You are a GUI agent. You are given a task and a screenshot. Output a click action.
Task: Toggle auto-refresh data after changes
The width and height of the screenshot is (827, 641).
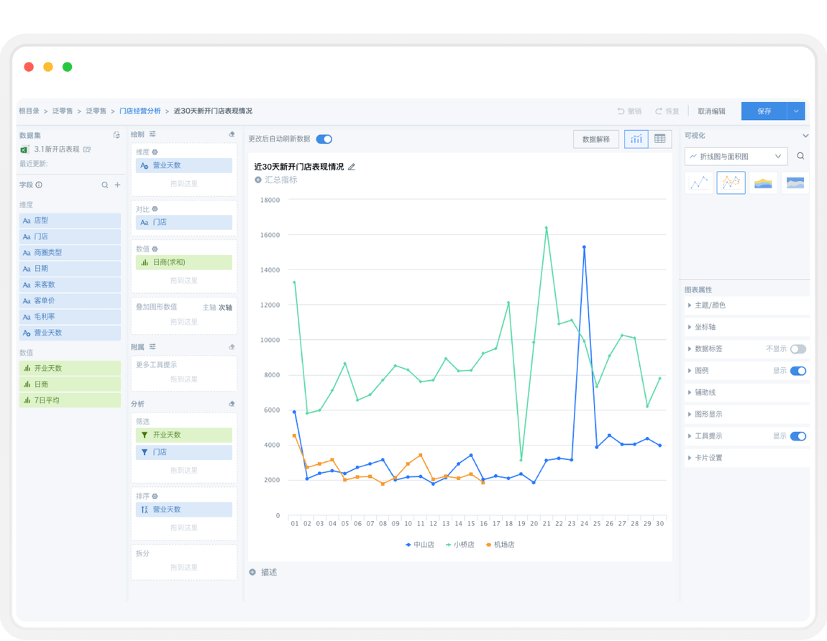point(324,139)
